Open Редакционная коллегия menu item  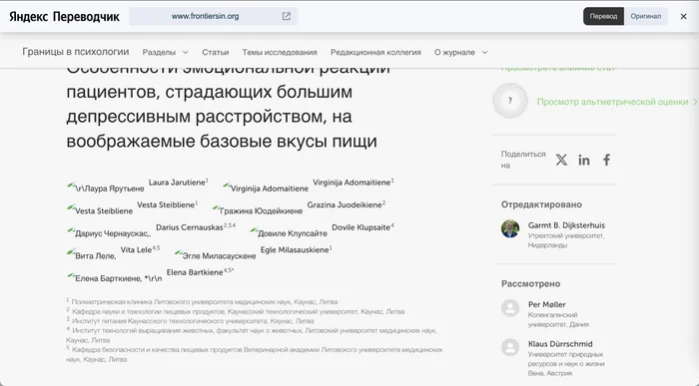(x=375, y=52)
